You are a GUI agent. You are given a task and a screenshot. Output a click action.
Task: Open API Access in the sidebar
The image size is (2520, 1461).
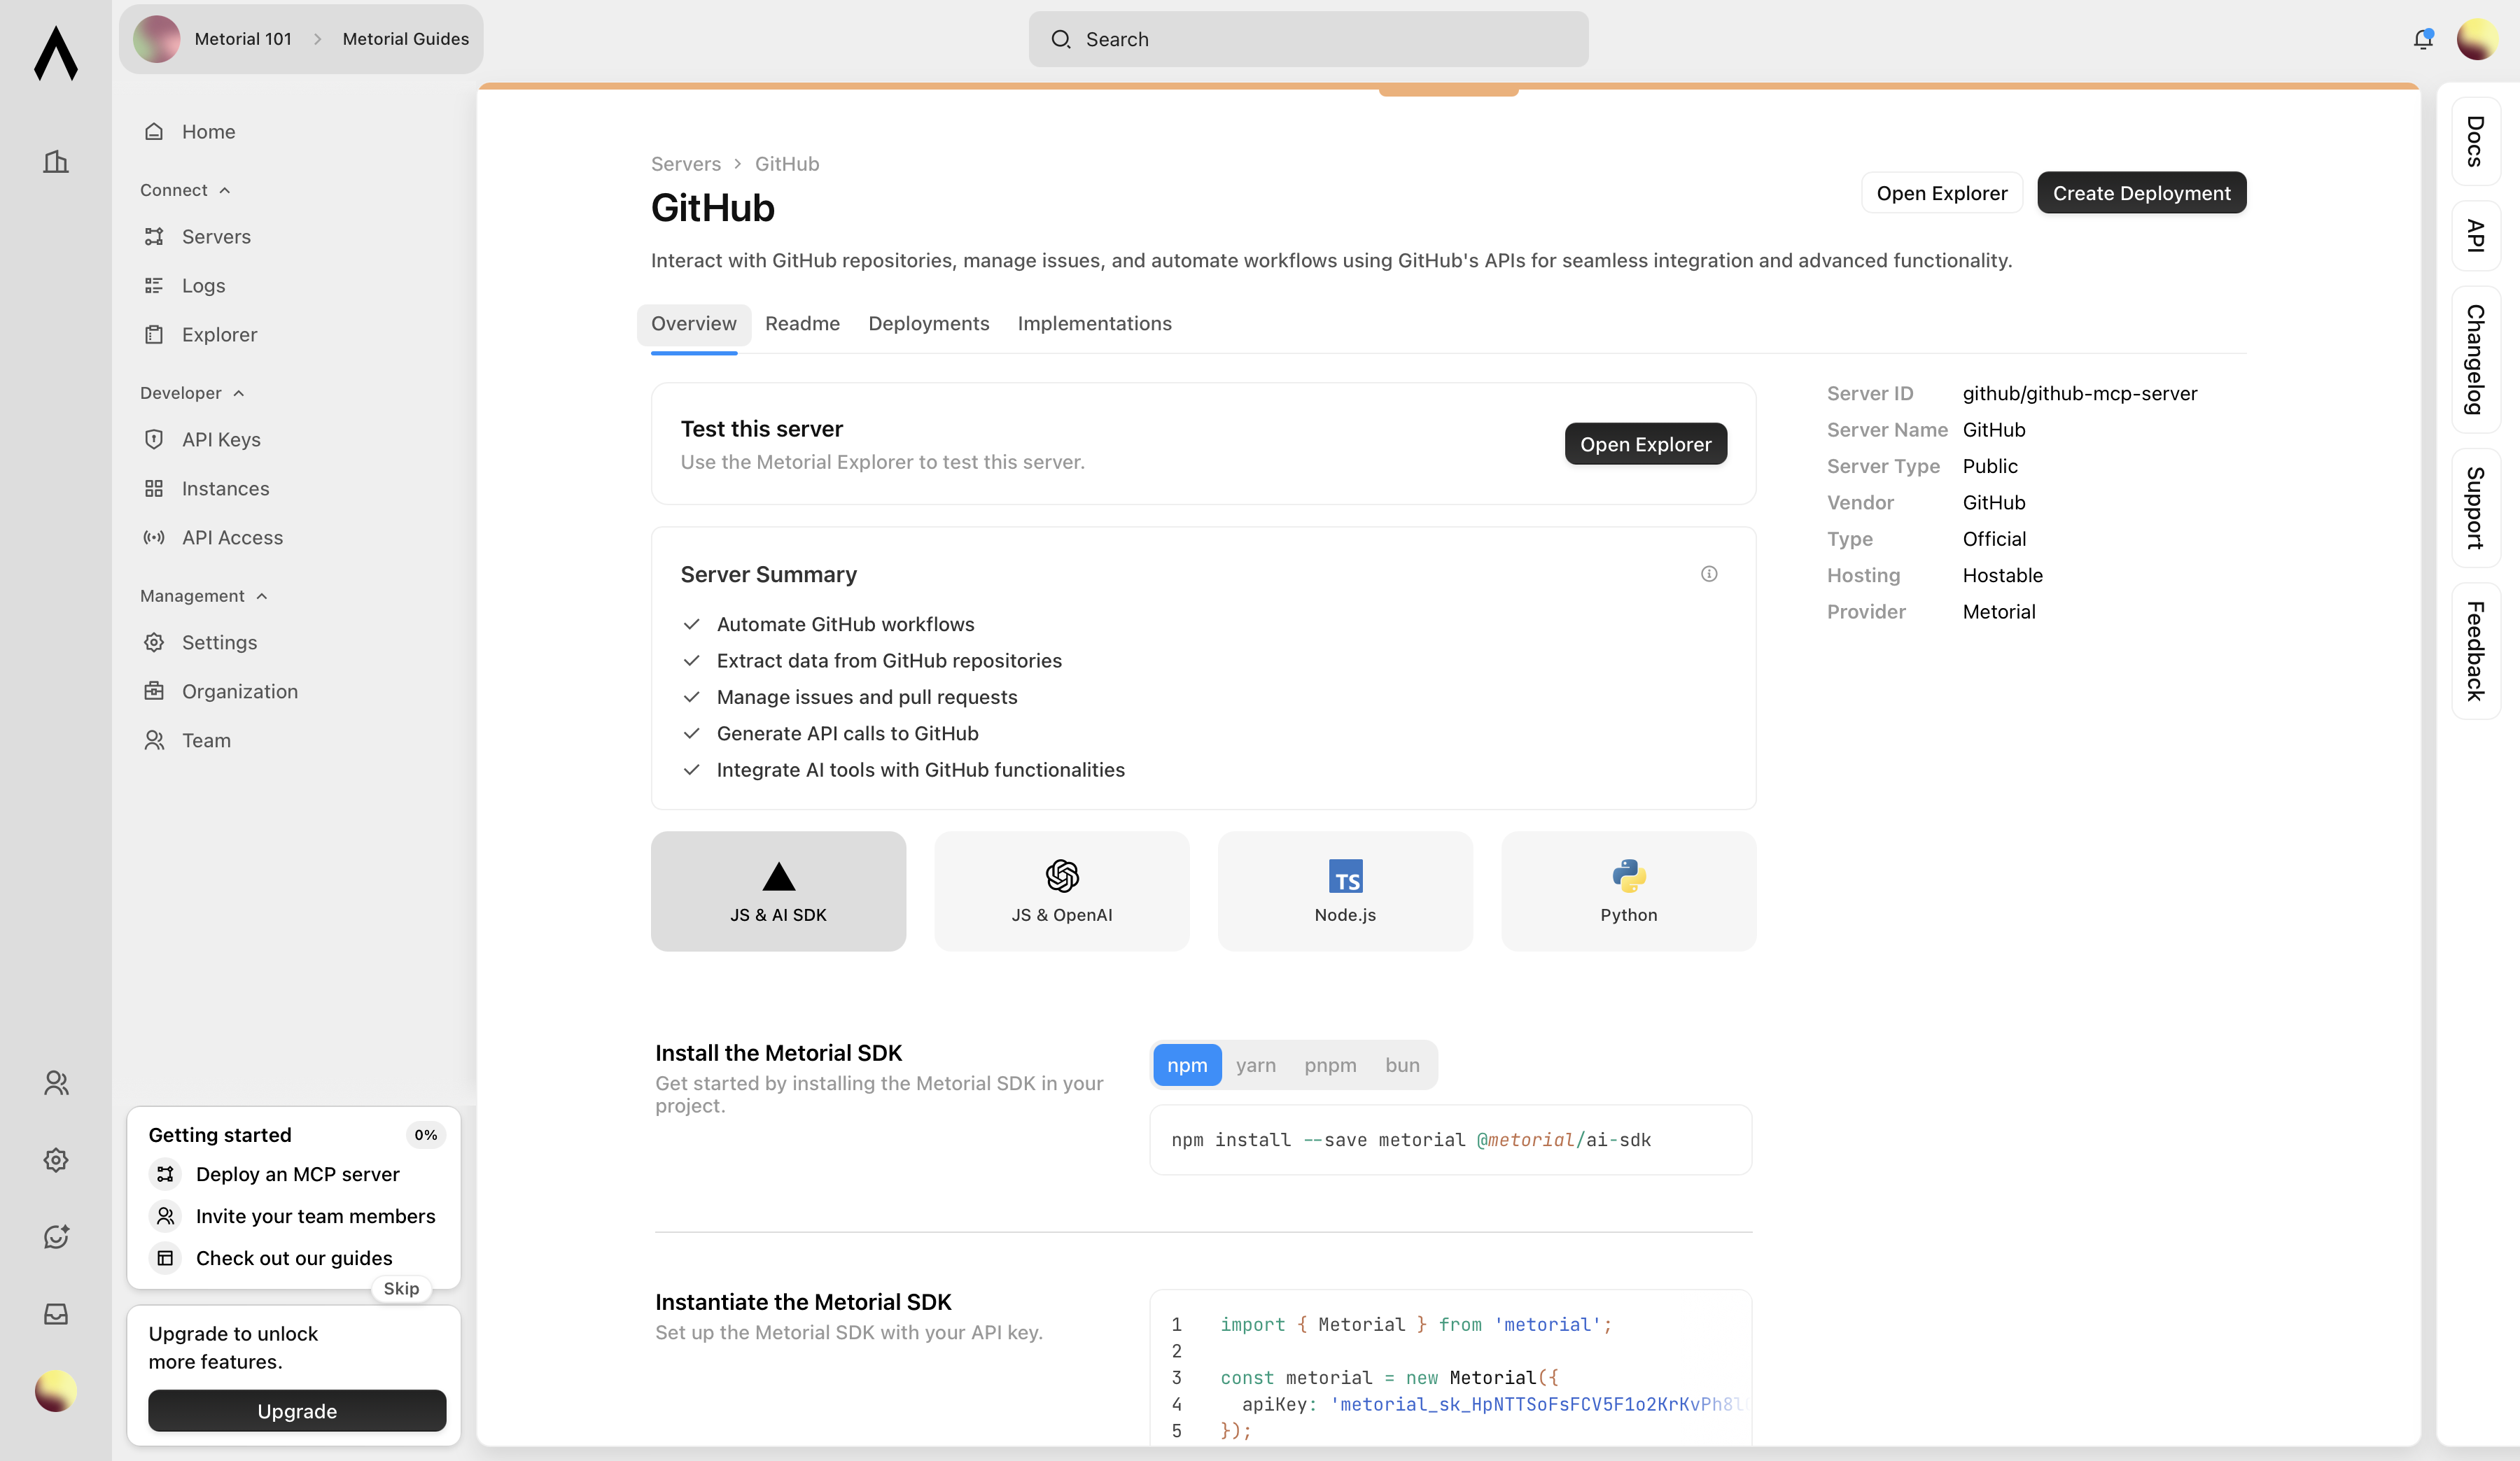[x=232, y=537]
